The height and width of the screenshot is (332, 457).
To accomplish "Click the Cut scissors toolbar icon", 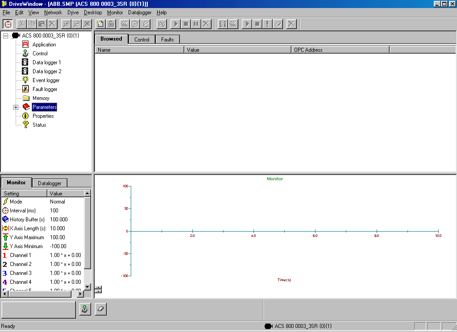I will pos(21,24).
